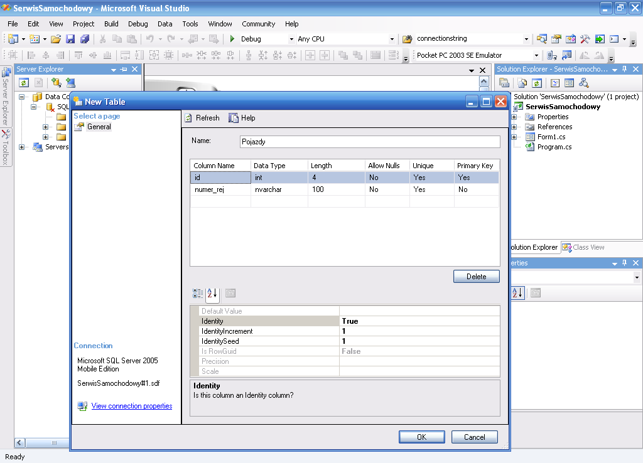Click Primary Key column header
Viewport: 643px width, 463px height.
pyautogui.click(x=477, y=166)
